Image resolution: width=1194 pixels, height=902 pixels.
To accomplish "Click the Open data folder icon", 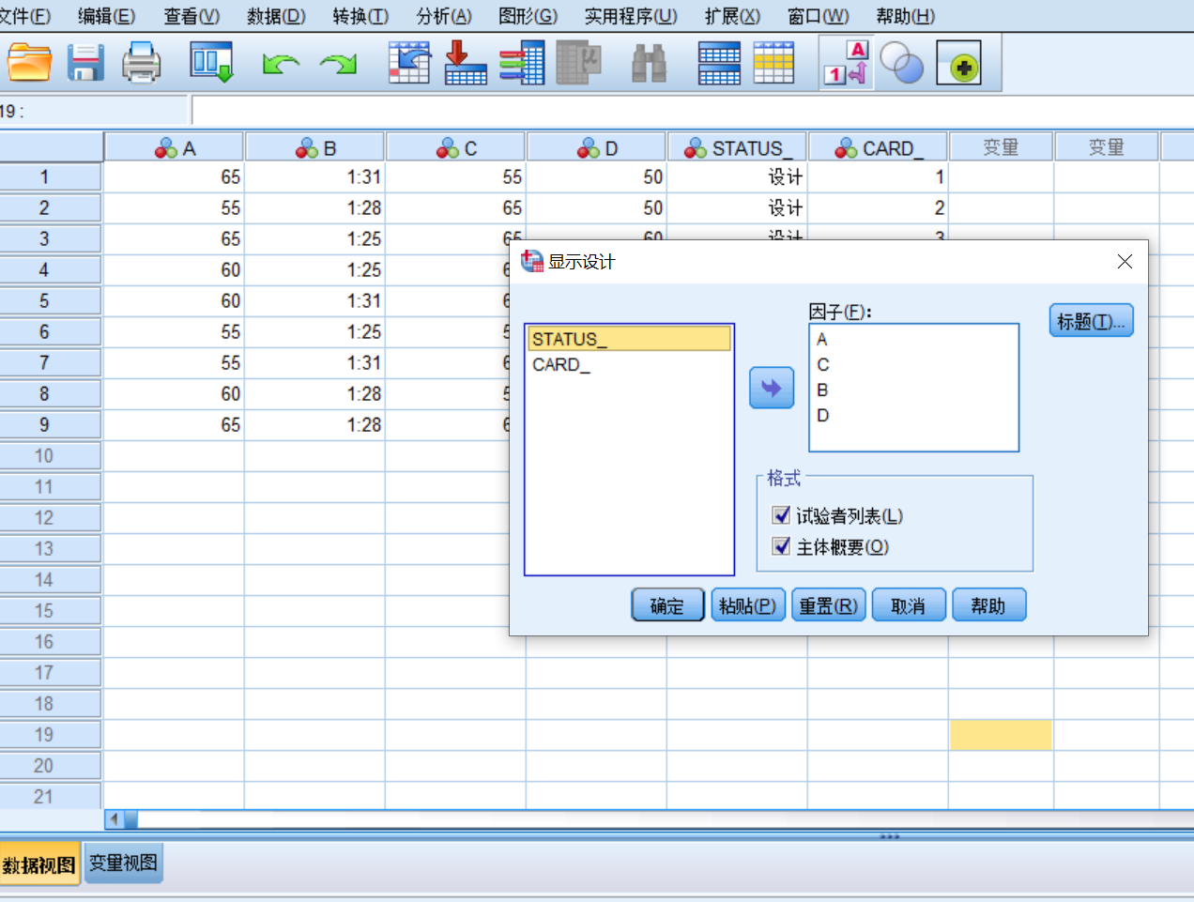I will (x=29, y=63).
